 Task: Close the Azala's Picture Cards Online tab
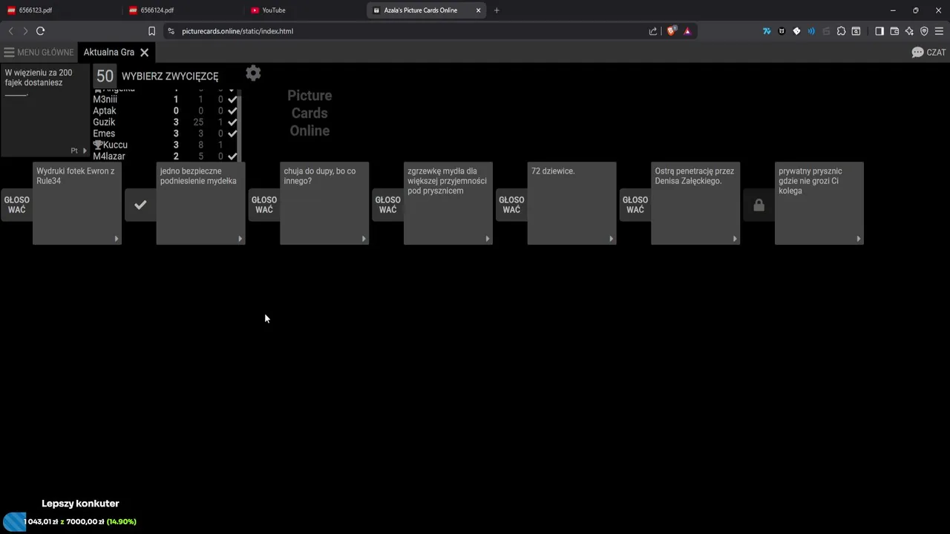pos(478,10)
